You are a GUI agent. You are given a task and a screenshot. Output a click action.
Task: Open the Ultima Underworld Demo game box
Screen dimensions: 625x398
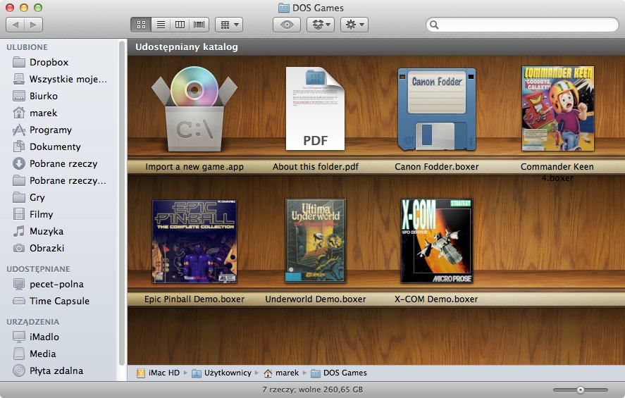(x=315, y=241)
